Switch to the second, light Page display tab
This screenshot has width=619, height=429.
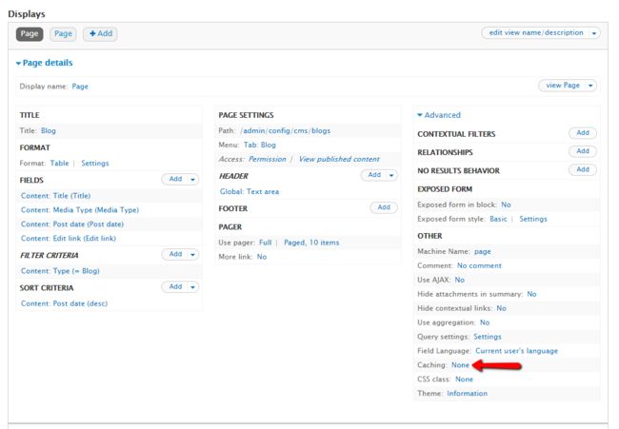point(63,34)
